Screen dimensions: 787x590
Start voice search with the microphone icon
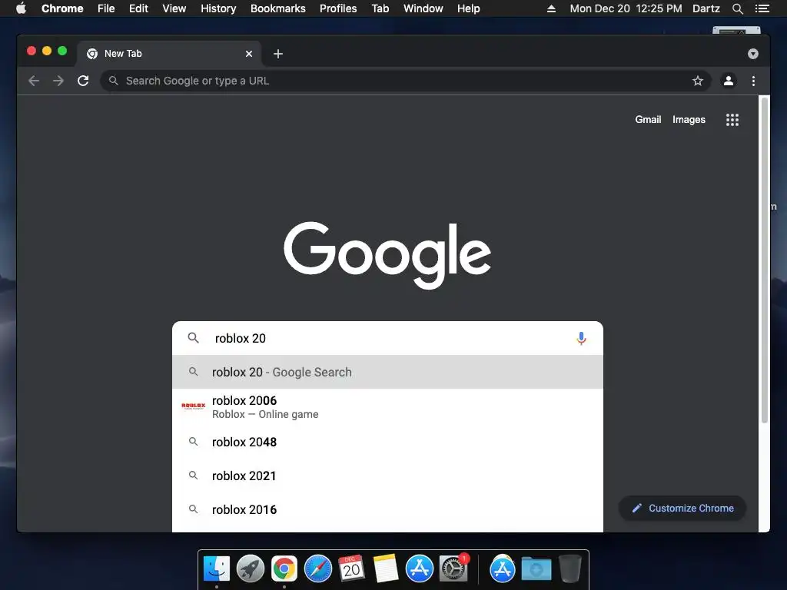pos(581,339)
